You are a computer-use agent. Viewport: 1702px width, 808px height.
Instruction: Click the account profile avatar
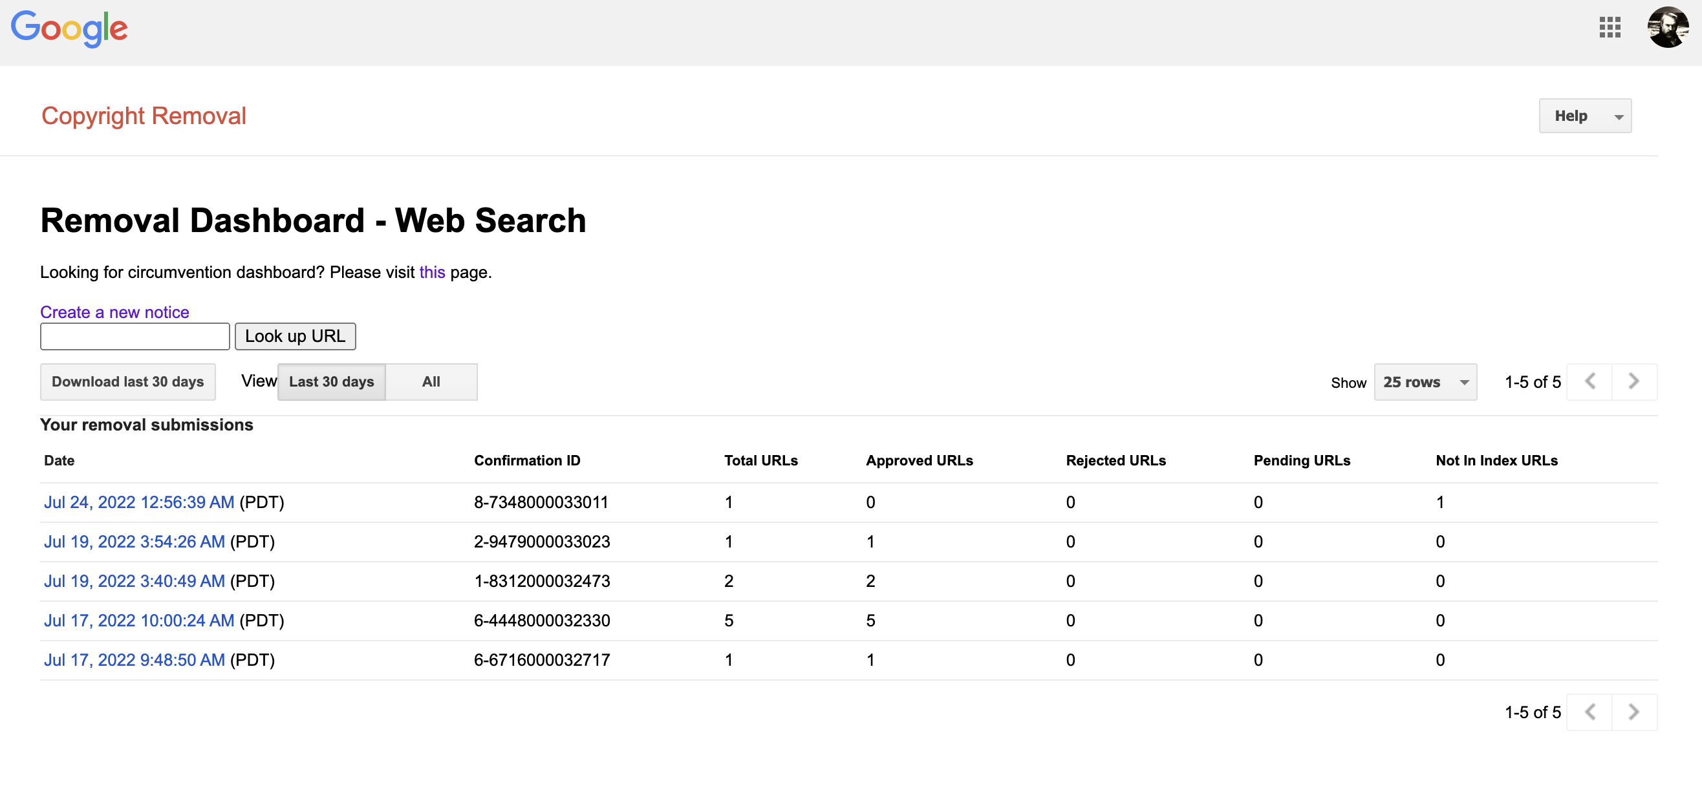[1667, 27]
